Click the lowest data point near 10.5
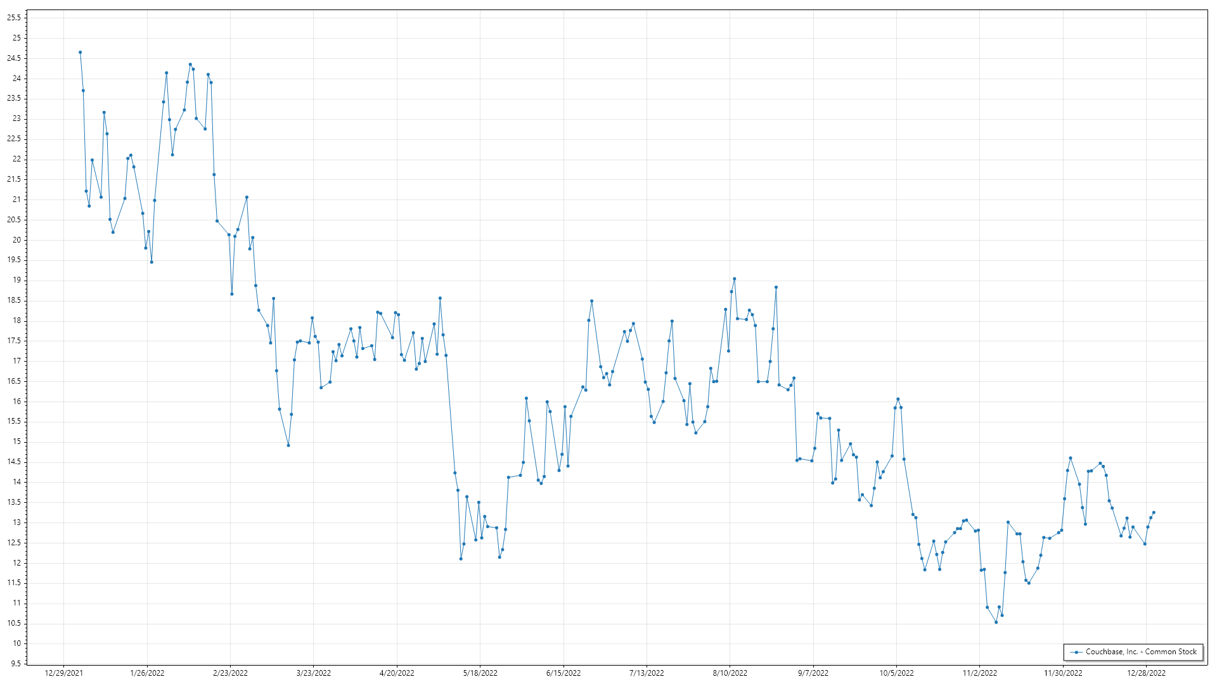The image size is (1217, 684). click(996, 623)
